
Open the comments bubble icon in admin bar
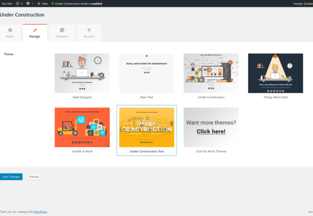[x=28, y=4]
